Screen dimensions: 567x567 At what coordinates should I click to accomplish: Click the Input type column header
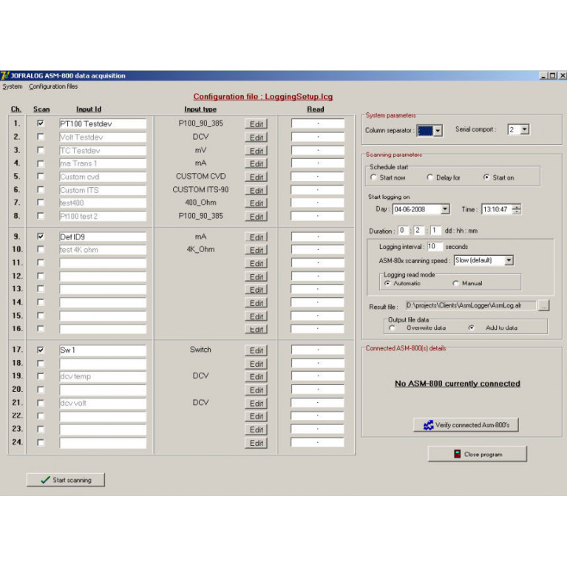(x=200, y=109)
